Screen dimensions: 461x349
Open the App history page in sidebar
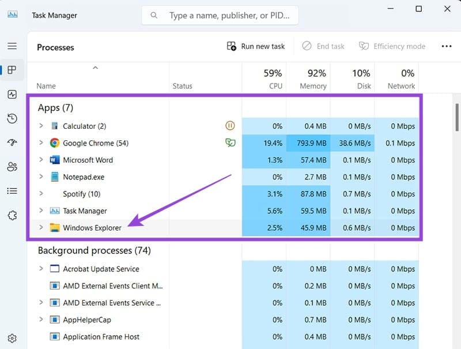[12, 118]
